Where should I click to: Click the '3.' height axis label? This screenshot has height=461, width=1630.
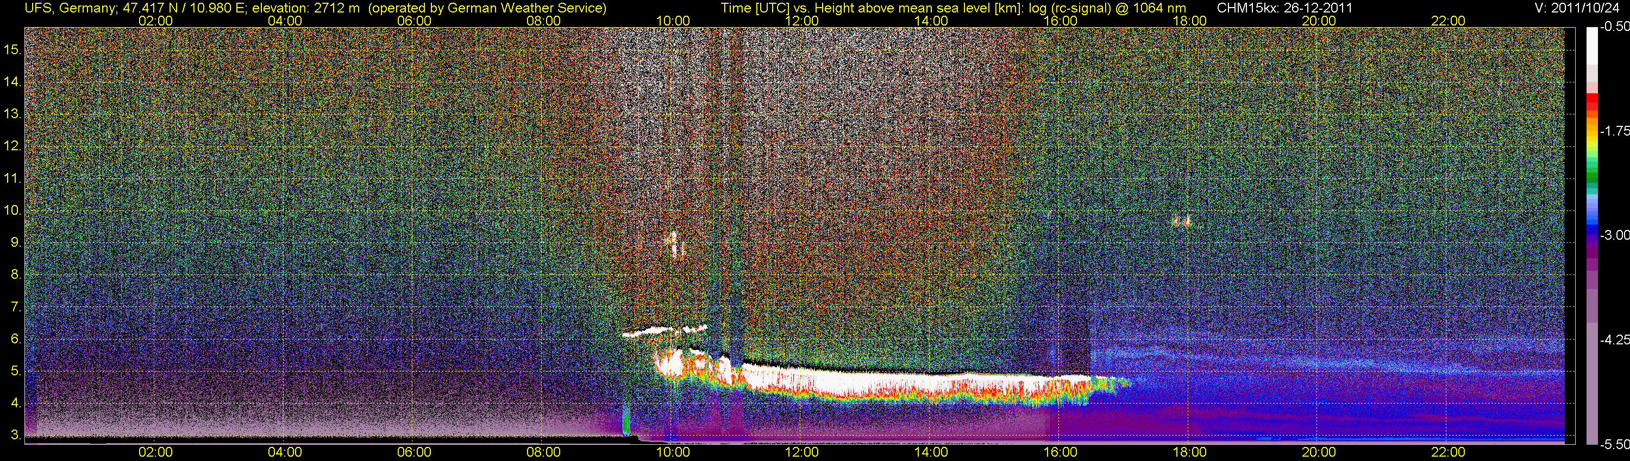tap(16, 435)
